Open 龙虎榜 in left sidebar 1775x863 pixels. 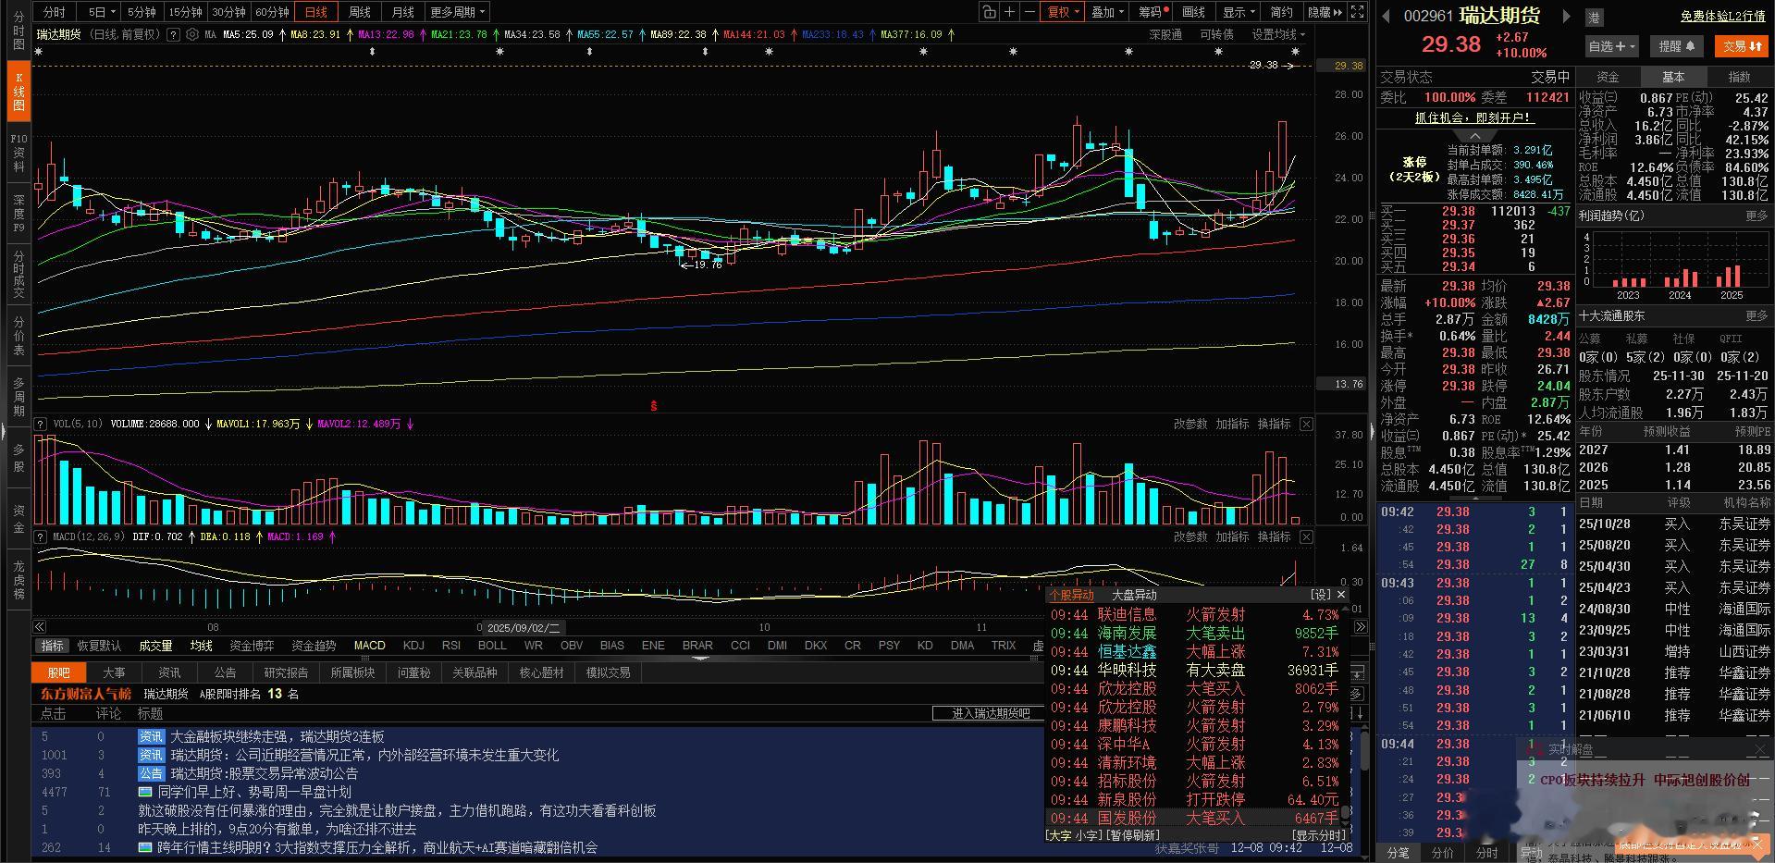18,580
